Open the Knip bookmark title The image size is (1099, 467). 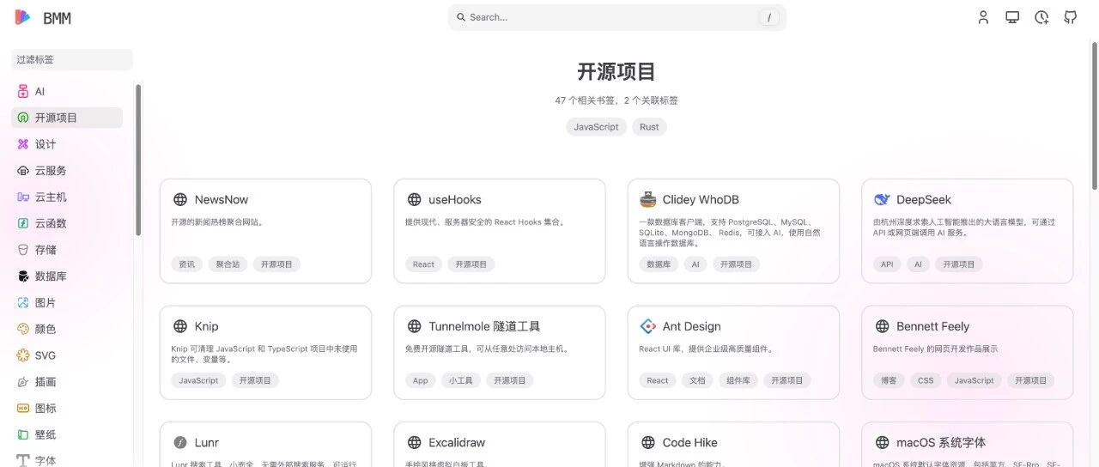click(207, 326)
